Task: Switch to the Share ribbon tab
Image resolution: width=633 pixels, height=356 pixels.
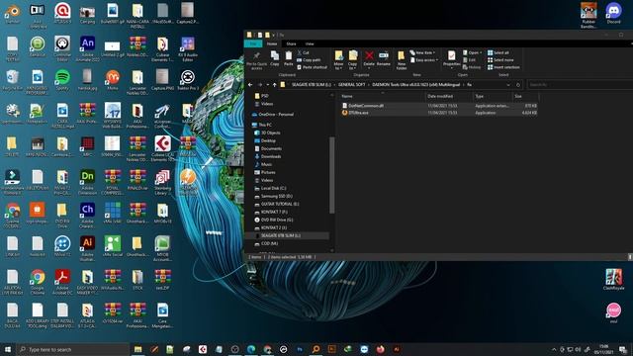Action: click(291, 44)
